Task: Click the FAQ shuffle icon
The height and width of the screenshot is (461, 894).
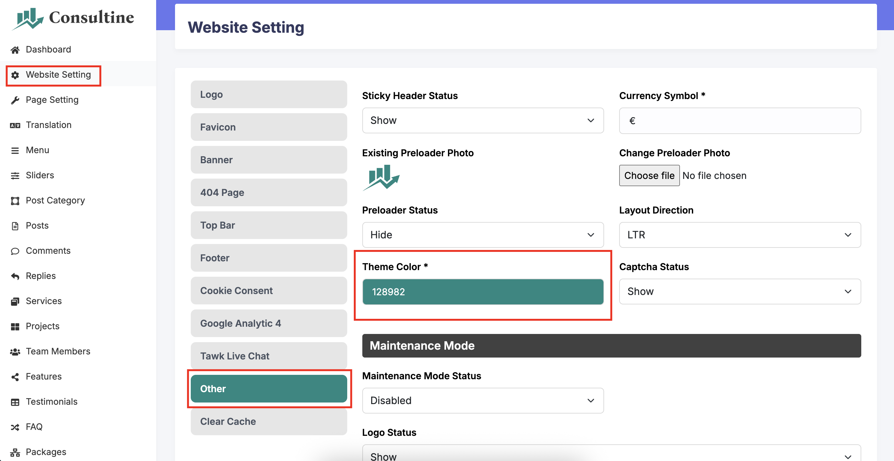Action: (14, 427)
